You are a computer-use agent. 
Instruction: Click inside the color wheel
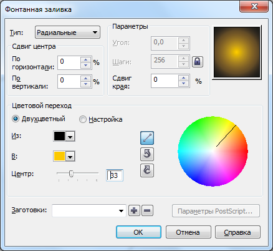(x=213, y=151)
